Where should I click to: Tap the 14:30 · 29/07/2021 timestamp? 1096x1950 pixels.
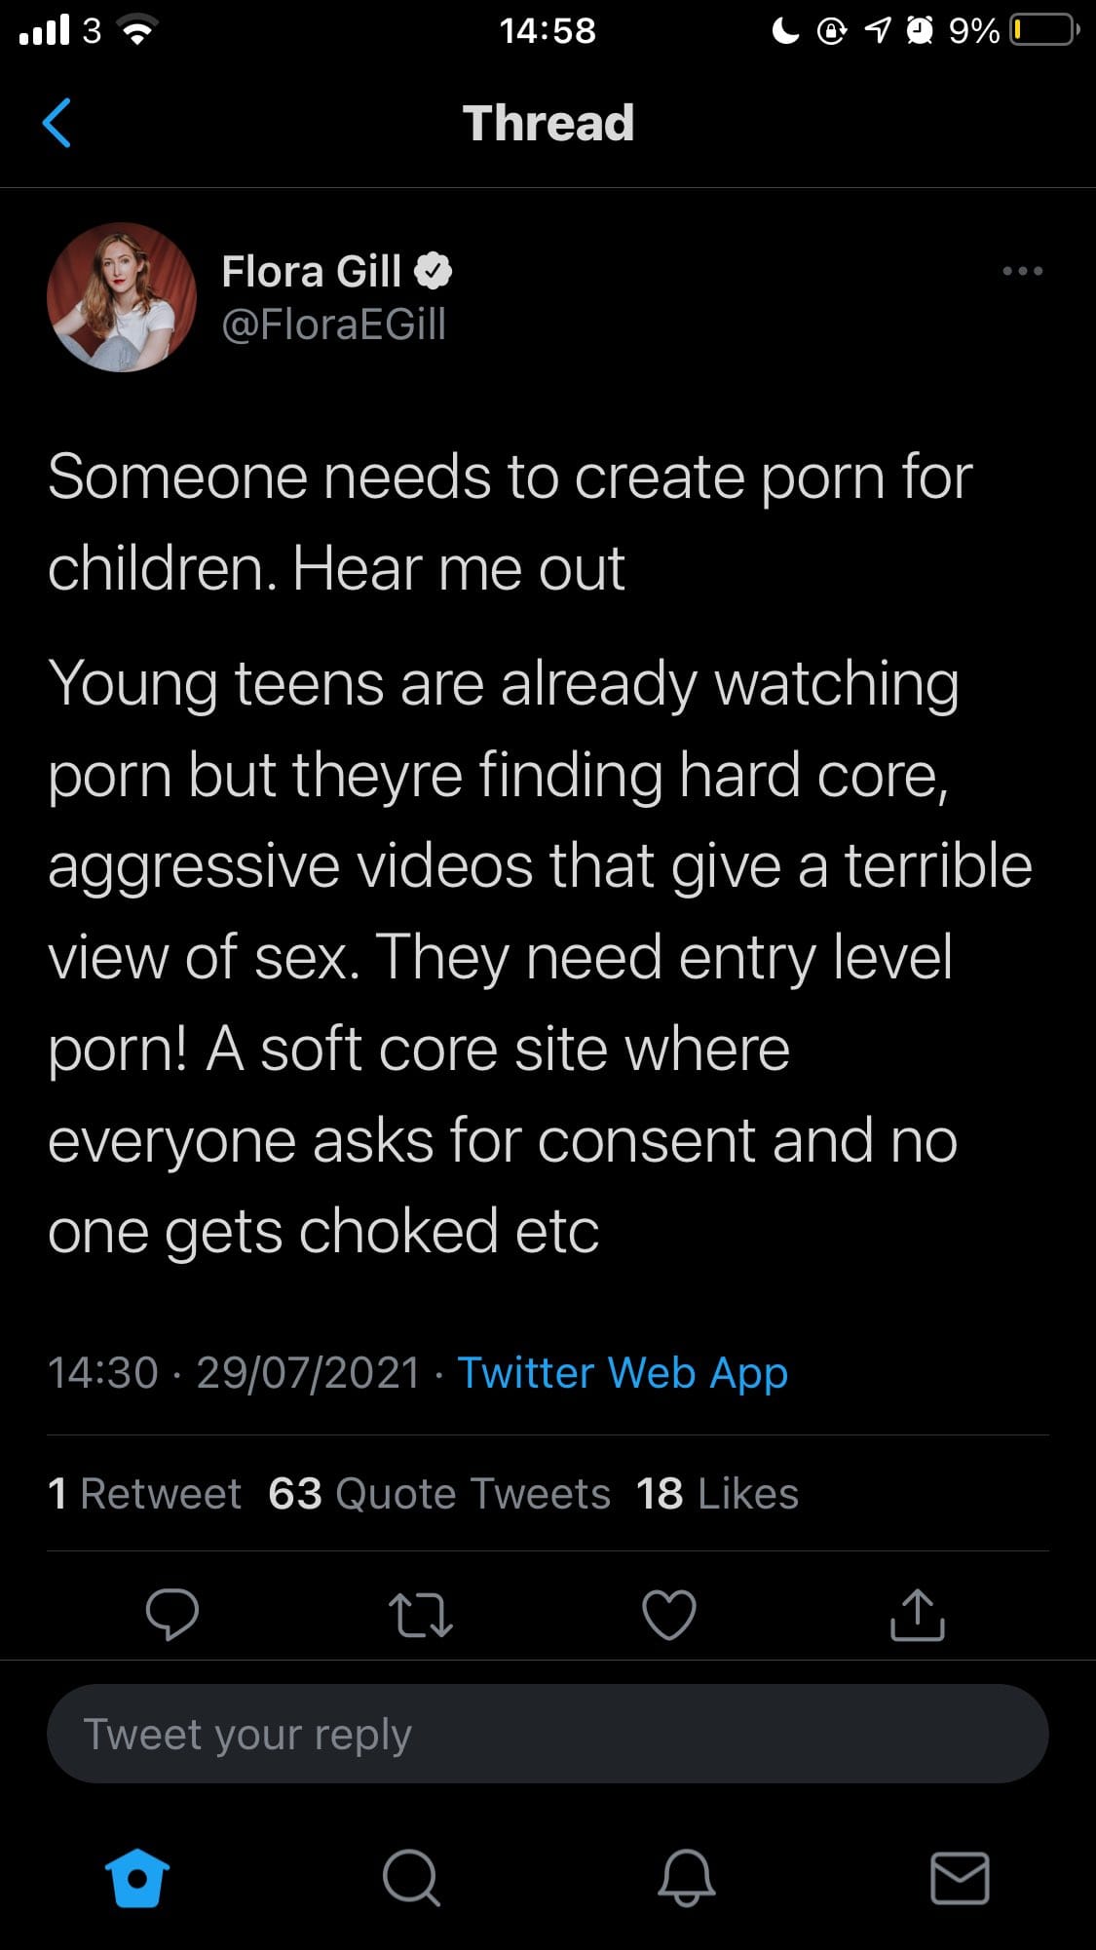click(234, 1372)
